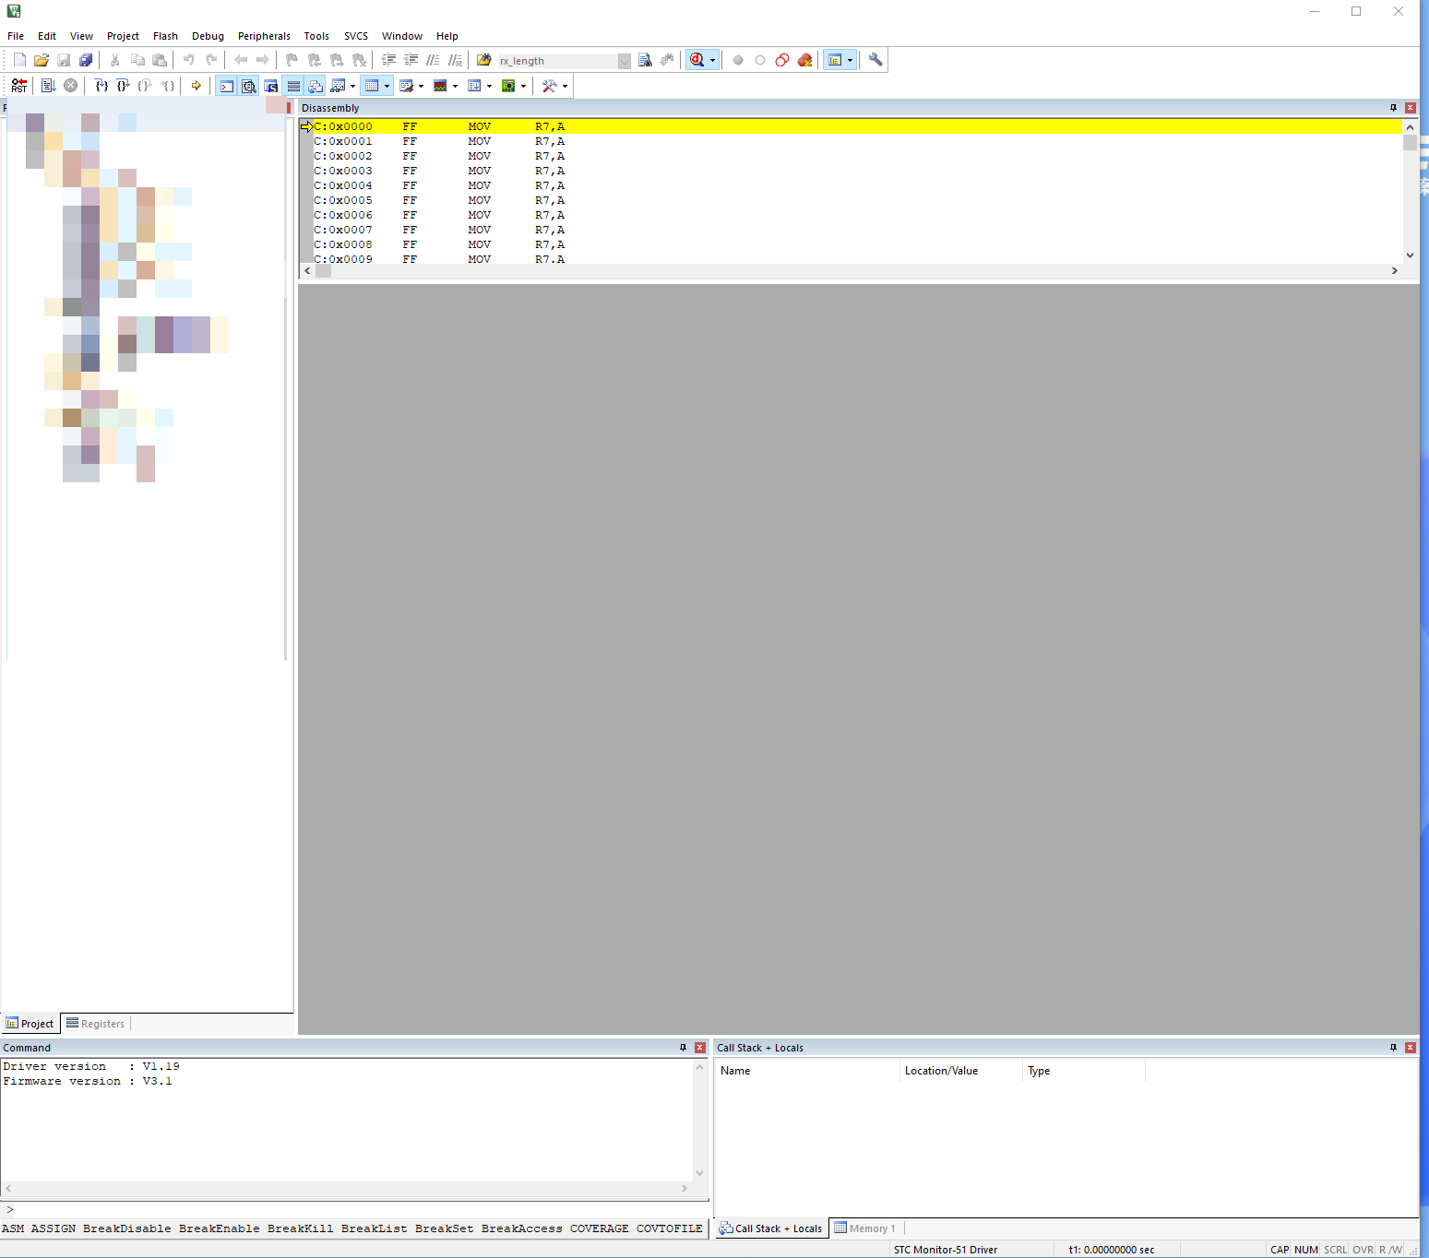This screenshot has width=1429, height=1258.
Task: Open the Debug menu
Action: pyautogui.click(x=208, y=36)
